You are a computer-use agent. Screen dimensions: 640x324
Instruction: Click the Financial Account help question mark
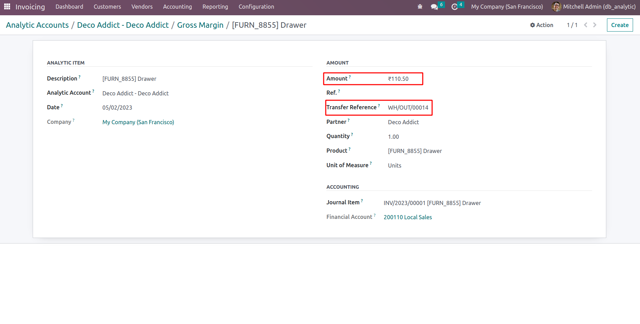(x=374, y=215)
